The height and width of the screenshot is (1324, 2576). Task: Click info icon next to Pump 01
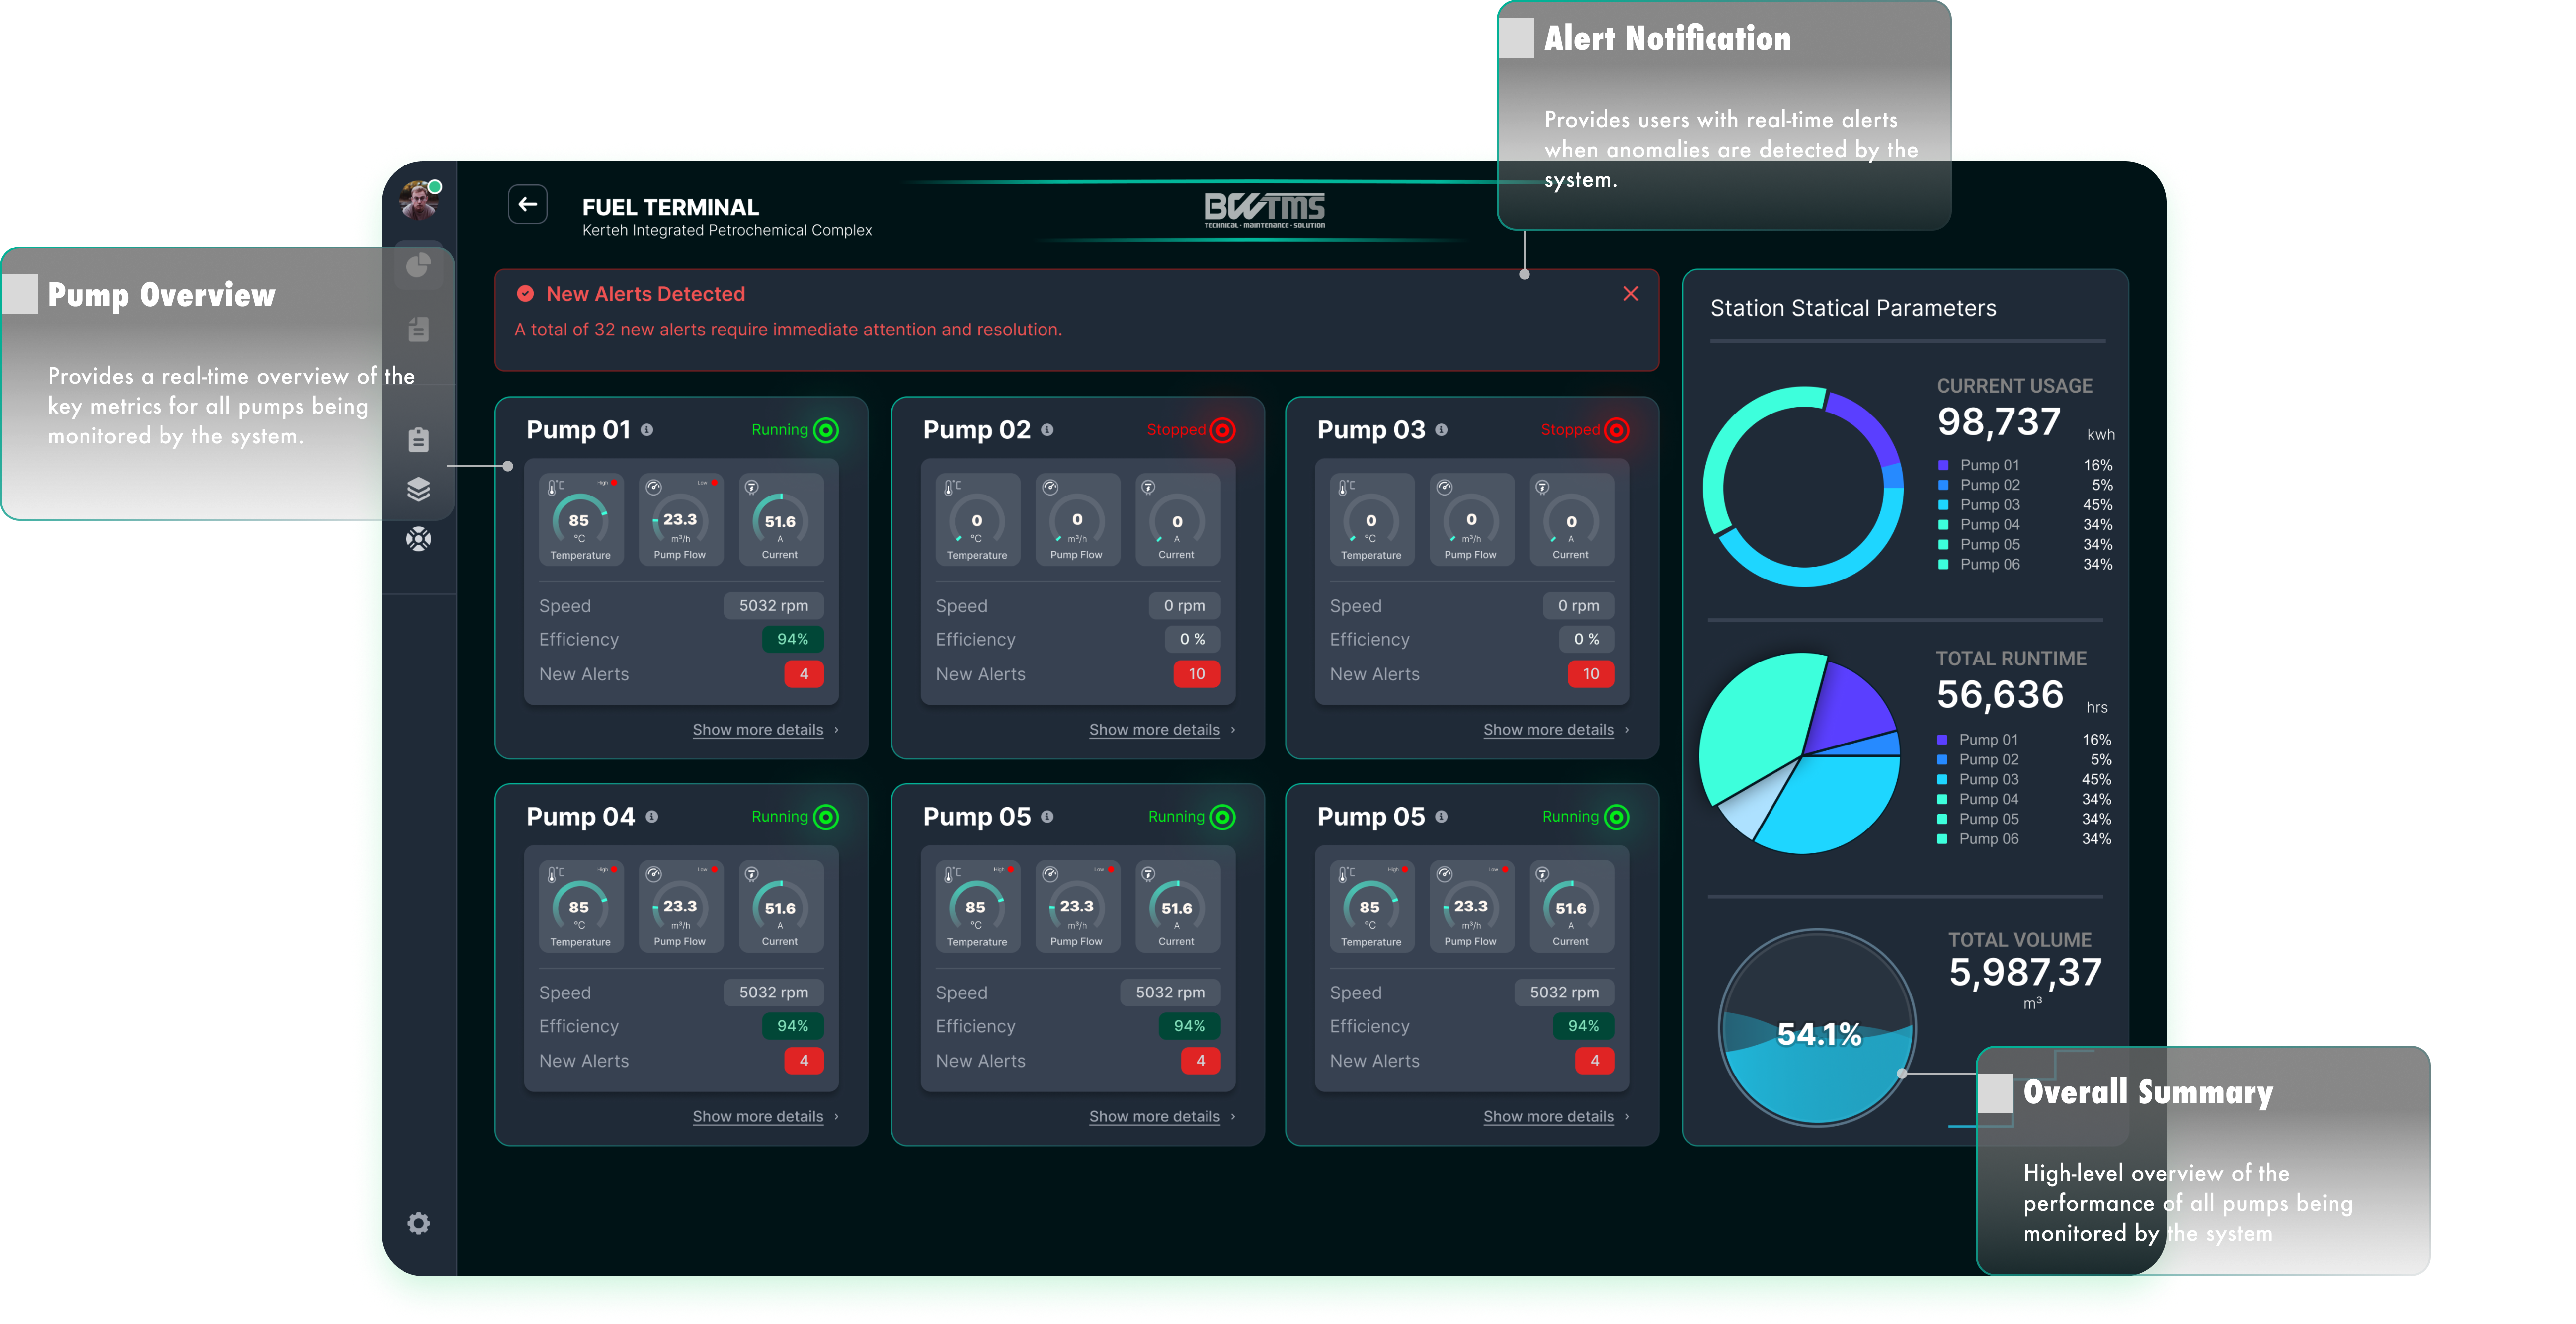647,430
